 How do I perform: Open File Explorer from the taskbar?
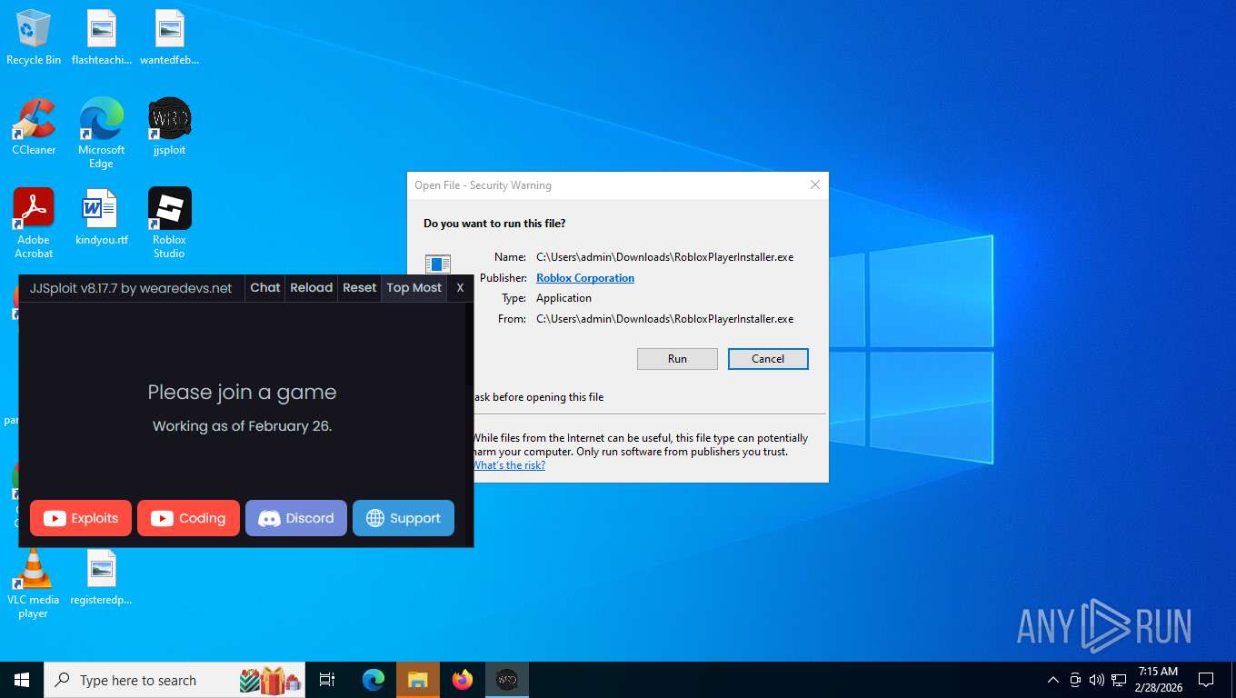(418, 680)
